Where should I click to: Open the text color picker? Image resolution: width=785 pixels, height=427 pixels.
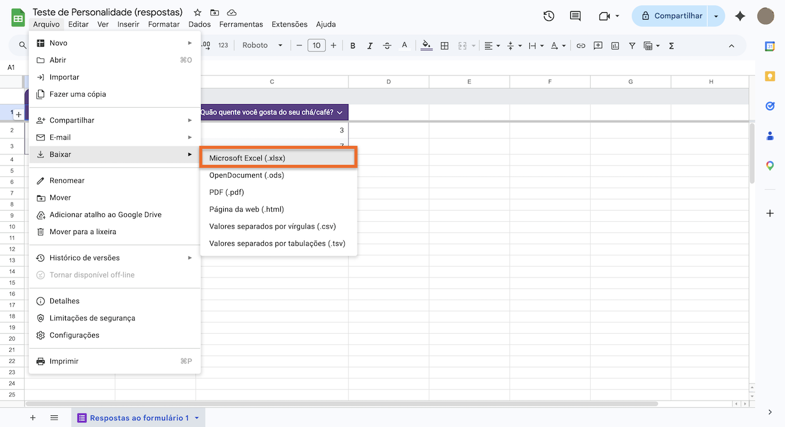[404, 45]
